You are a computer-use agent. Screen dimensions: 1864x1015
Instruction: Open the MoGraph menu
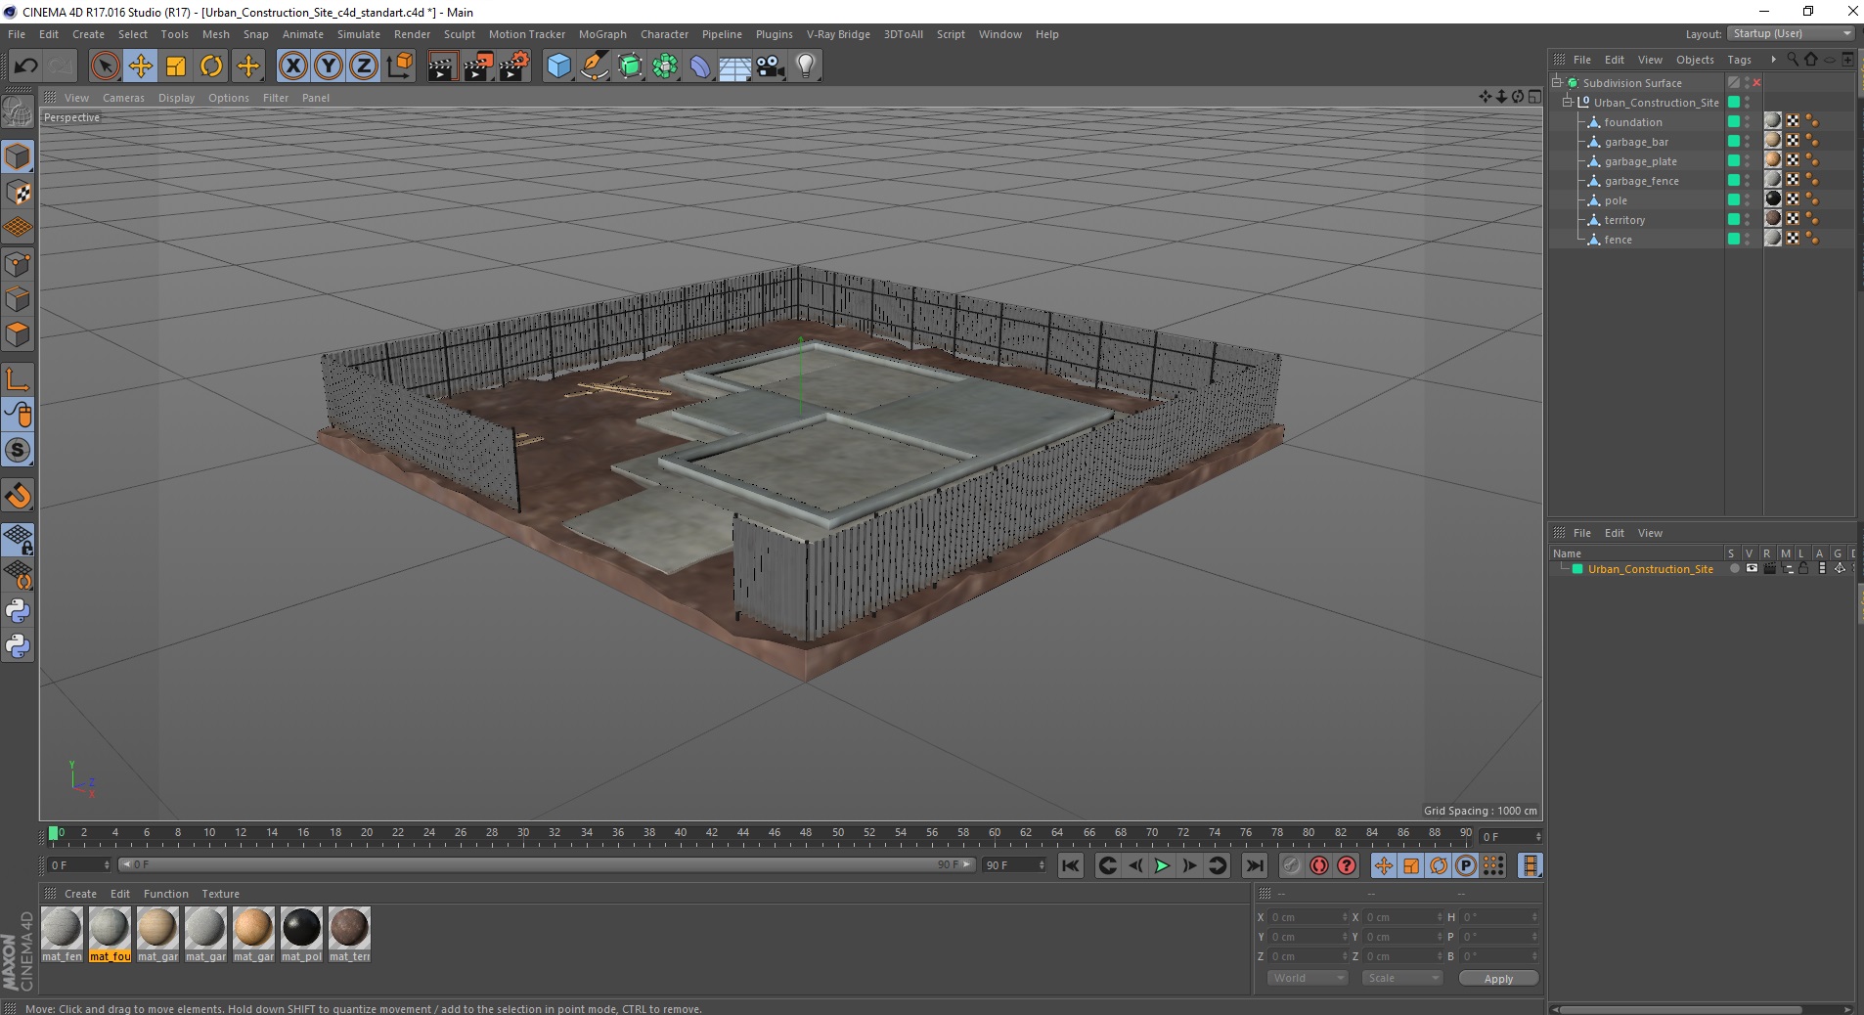pos(602,34)
